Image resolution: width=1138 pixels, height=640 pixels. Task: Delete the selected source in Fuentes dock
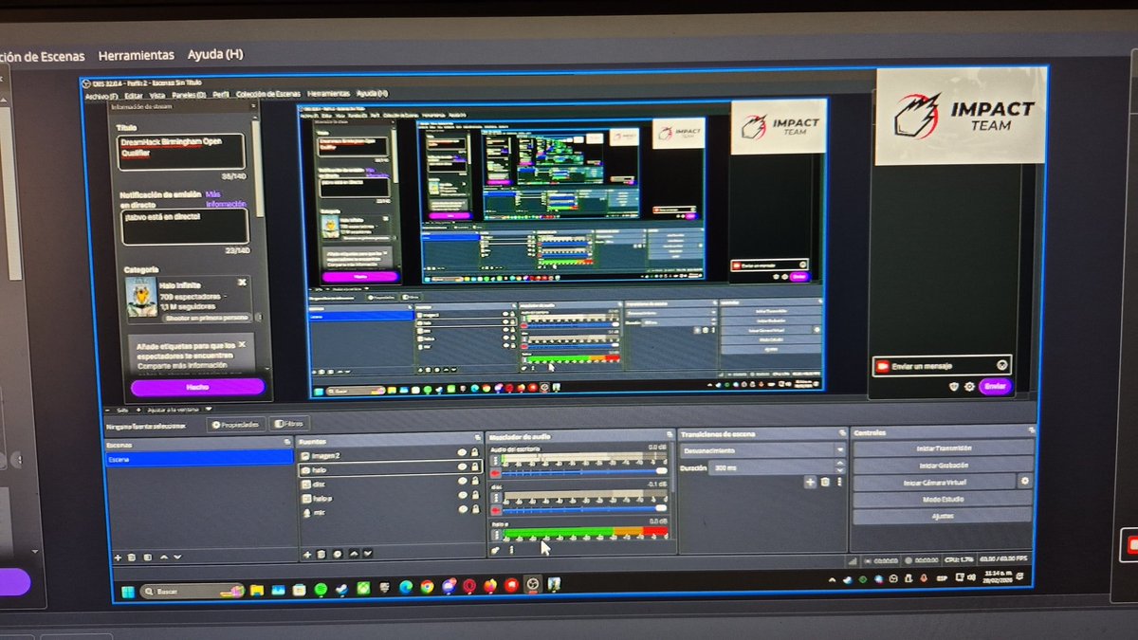(321, 554)
